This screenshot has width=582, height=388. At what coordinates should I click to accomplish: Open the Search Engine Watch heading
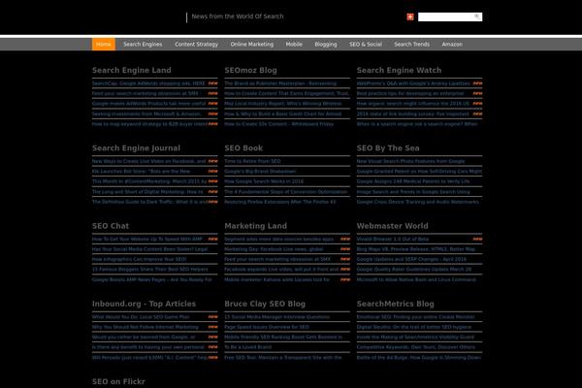[x=399, y=70]
